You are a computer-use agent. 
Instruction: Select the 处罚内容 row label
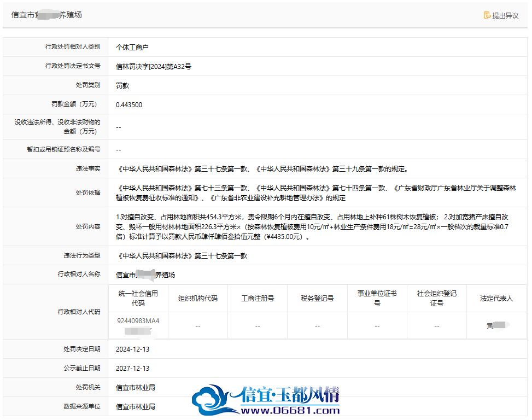pos(88,226)
